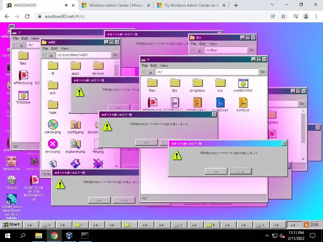323x242 pixels.
Task: Click left button in frontmost error dialog
Action: point(216,171)
